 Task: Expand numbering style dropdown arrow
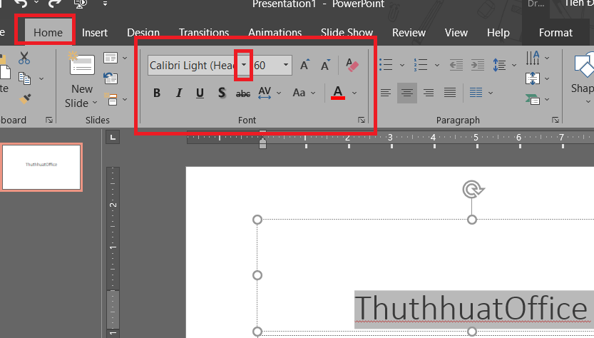[437, 65]
